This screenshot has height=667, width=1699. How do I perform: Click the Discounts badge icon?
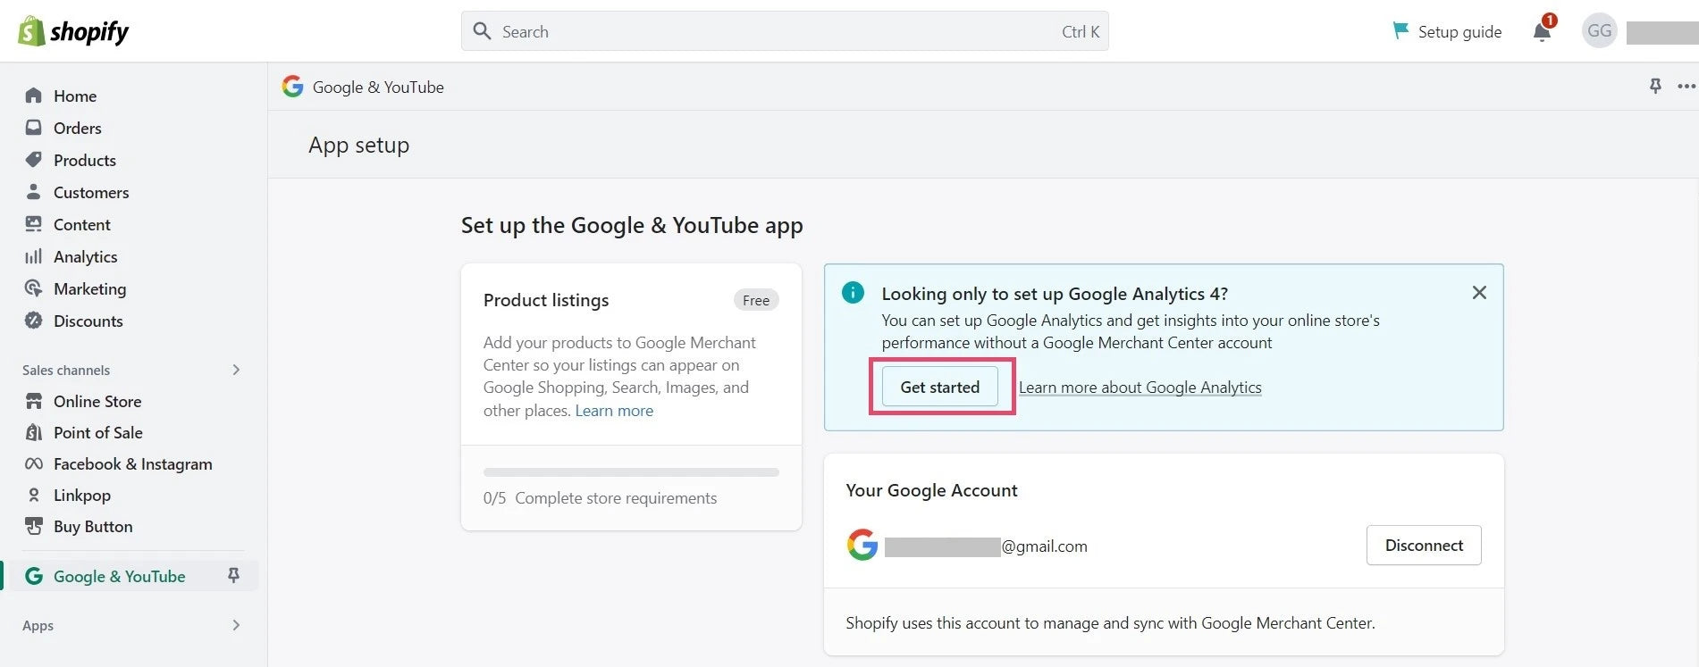click(34, 321)
